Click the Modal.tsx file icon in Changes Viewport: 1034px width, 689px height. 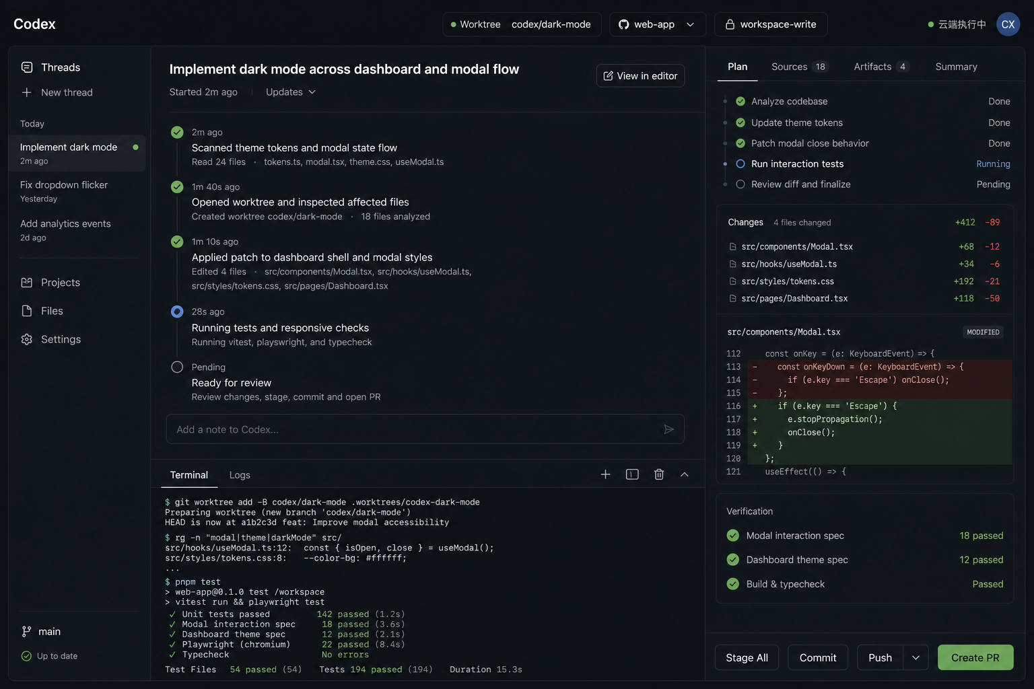coord(733,247)
